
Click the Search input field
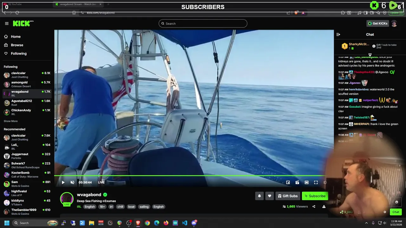203,23
